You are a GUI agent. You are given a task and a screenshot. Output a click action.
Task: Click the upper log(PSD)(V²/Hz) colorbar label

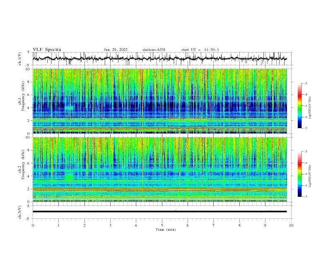[310, 107]
